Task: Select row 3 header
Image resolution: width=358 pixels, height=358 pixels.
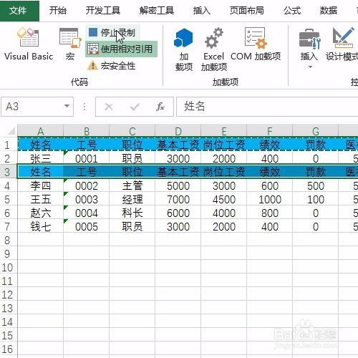Action: click(9, 171)
